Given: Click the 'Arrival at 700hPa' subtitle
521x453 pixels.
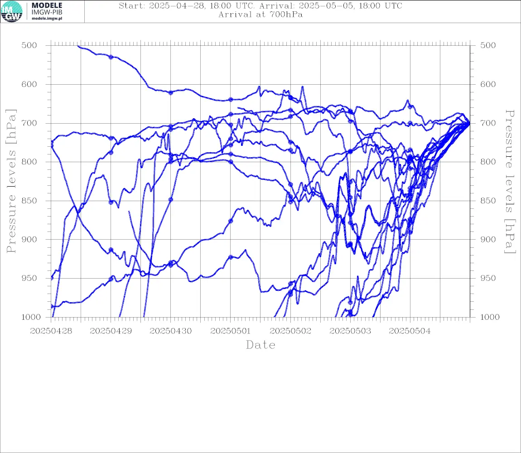Looking at the screenshot, I should (260, 14).
